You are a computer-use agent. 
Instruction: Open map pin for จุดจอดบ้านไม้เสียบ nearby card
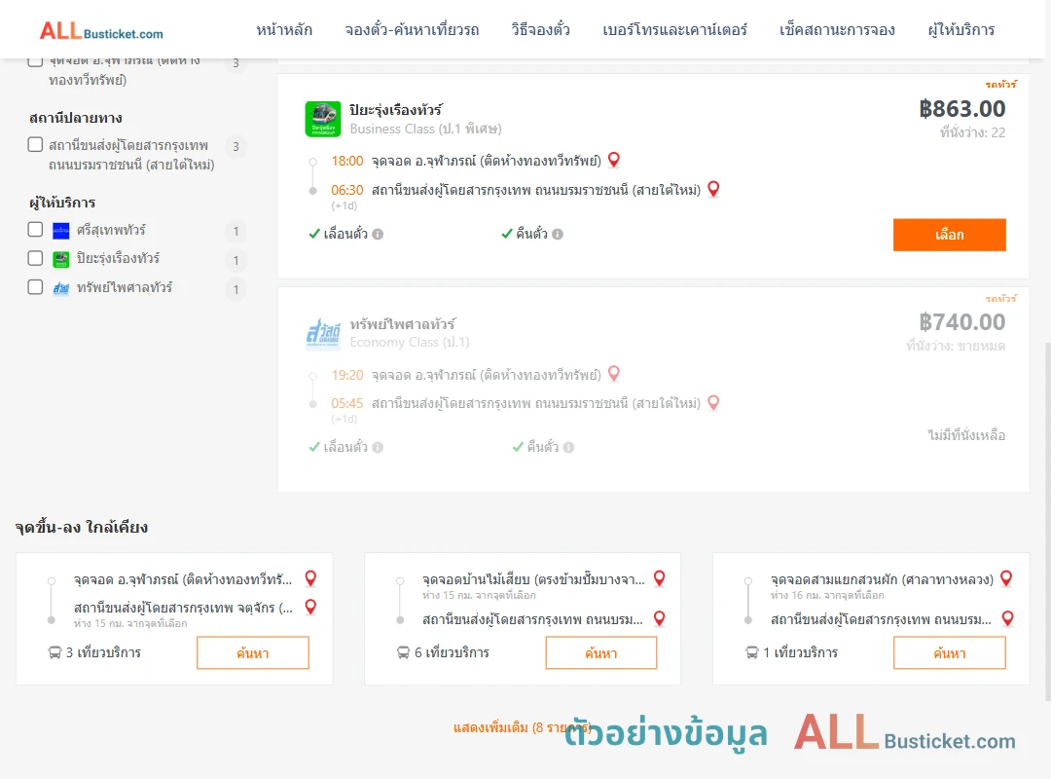click(x=660, y=578)
